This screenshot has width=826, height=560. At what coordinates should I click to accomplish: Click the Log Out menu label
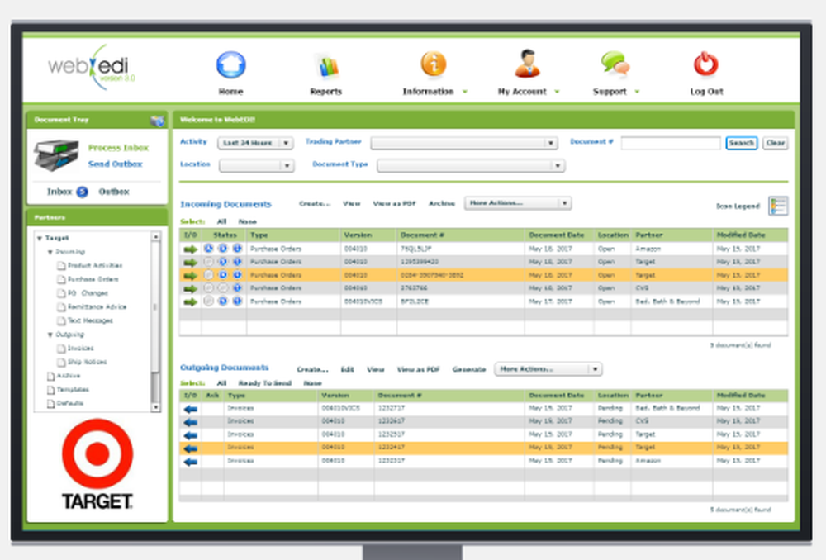point(706,92)
